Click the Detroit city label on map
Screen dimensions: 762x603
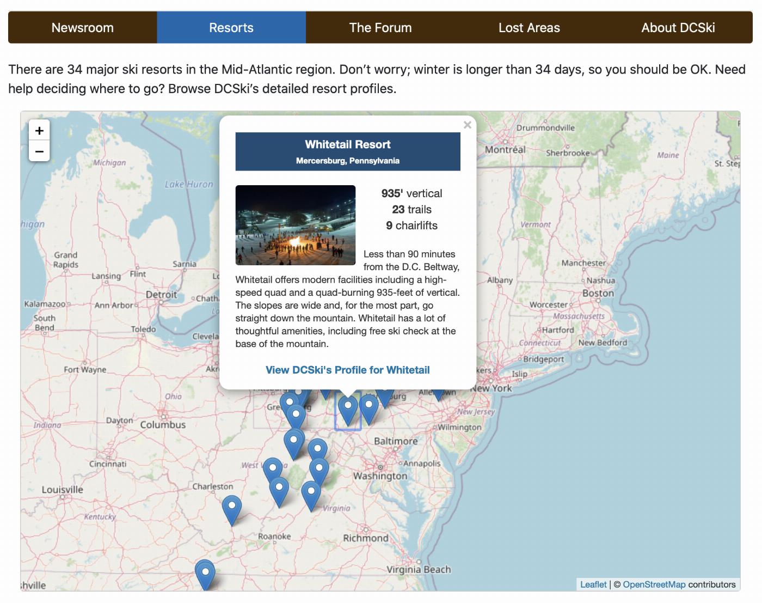[161, 295]
